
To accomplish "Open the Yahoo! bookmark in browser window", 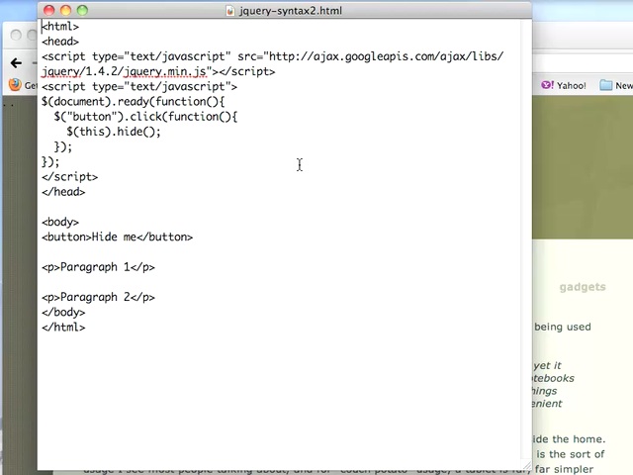I will pos(564,86).
